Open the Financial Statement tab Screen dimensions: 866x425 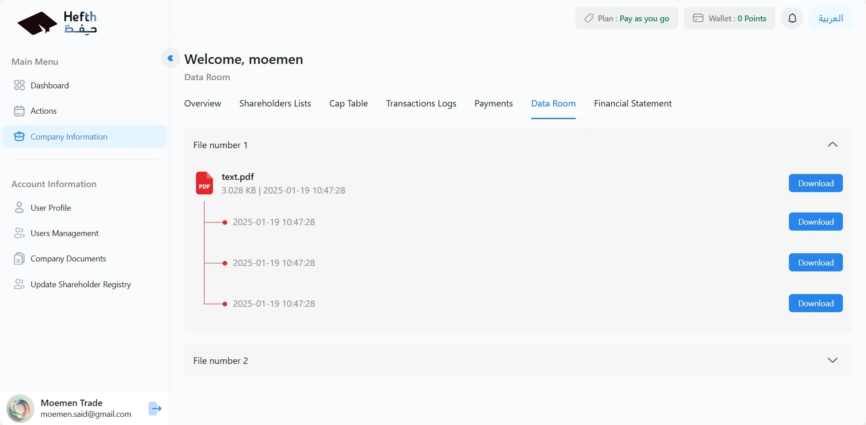click(632, 103)
